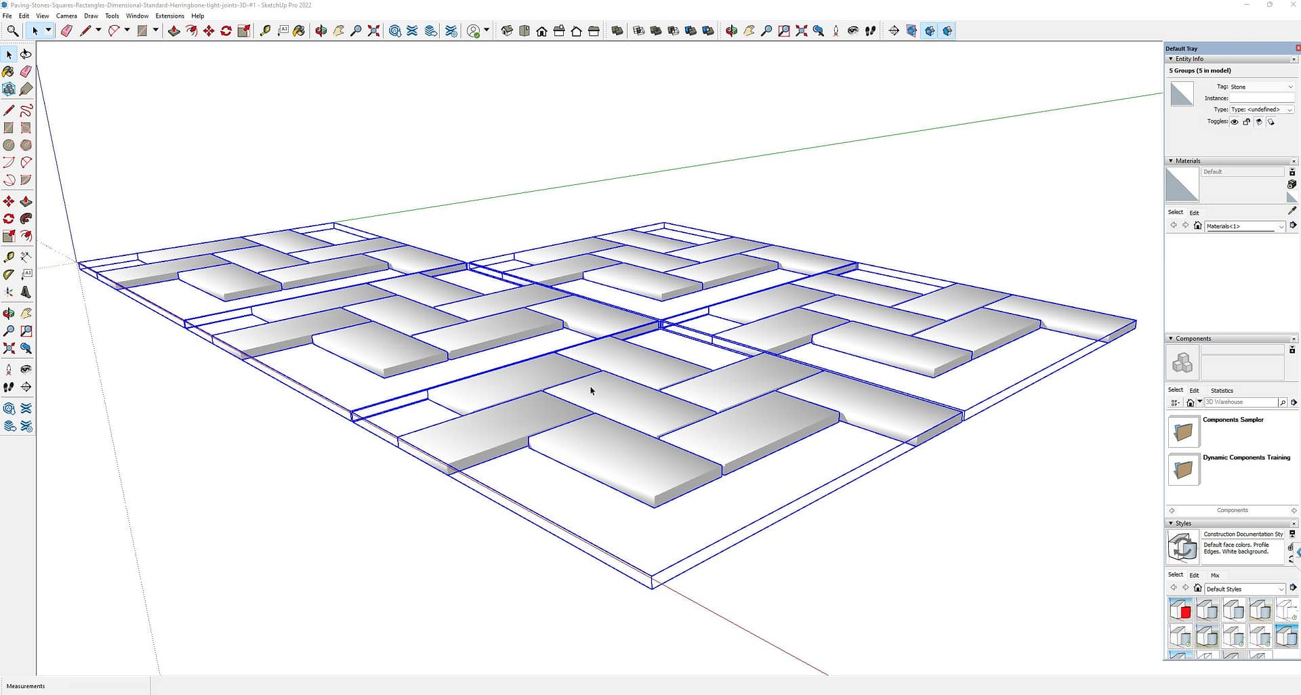Switch to Mix tab in Styles
1301x695 pixels.
pos(1215,575)
